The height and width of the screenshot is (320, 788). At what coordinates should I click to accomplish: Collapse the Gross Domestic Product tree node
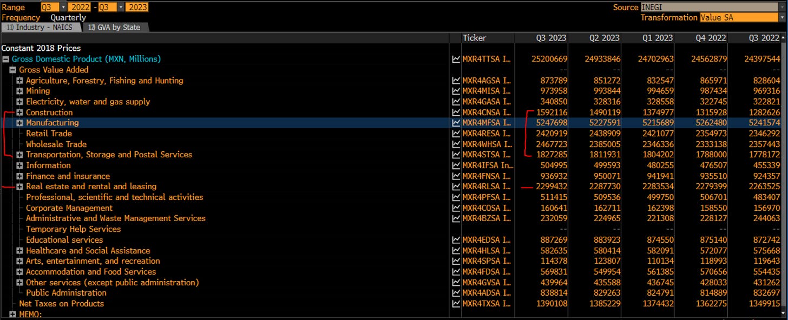coord(5,59)
